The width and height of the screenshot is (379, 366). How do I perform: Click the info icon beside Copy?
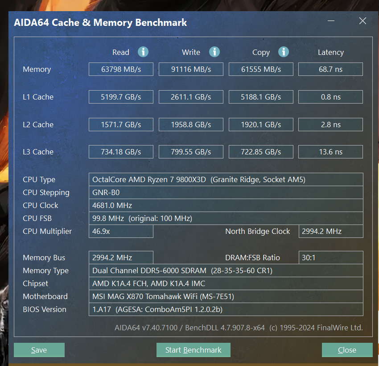point(284,52)
